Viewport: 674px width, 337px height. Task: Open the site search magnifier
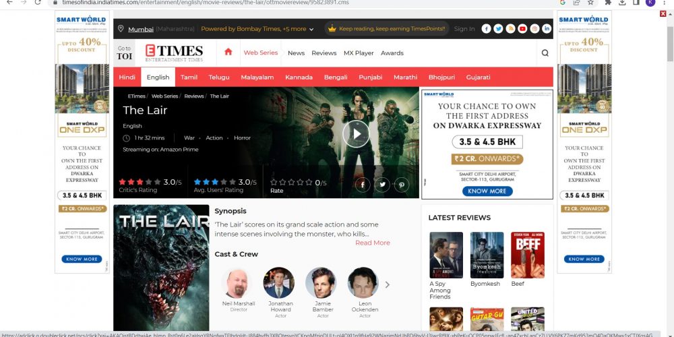pyautogui.click(x=545, y=53)
